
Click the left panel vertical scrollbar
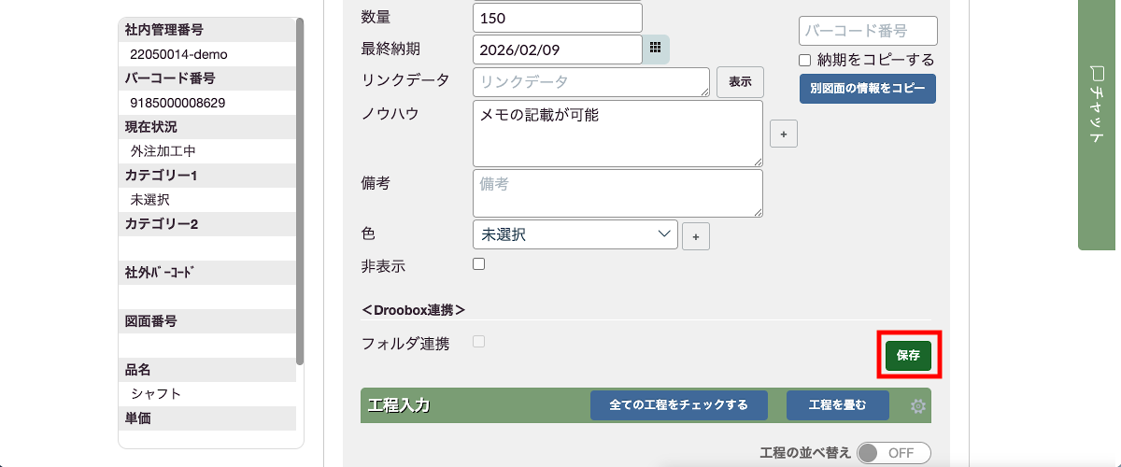[300, 187]
